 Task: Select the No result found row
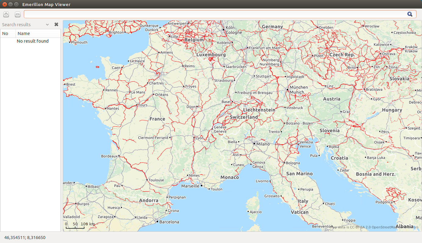pos(33,41)
